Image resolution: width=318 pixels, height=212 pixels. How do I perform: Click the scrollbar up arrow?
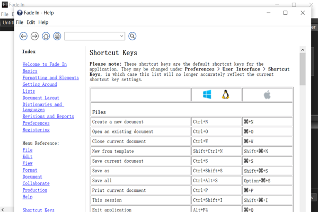[303, 50]
